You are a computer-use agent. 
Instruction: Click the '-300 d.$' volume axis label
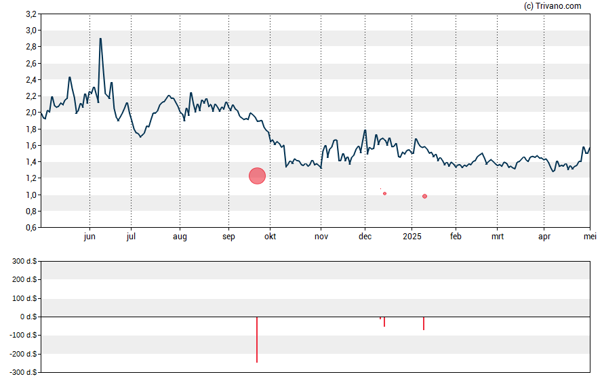click(x=24, y=372)
